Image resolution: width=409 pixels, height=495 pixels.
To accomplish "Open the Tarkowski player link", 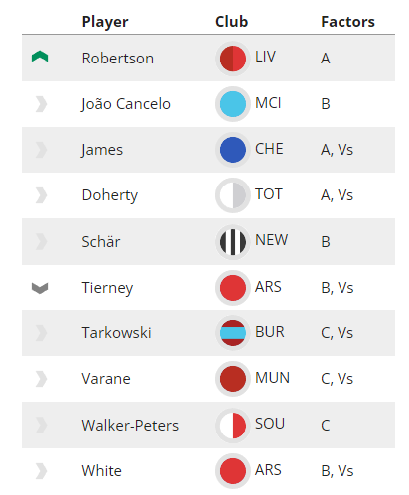I will point(116,333).
